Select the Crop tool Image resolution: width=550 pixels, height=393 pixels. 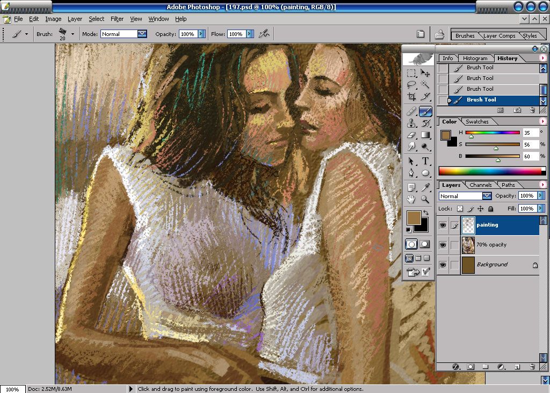click(411, 97)
